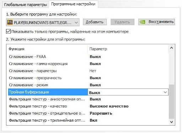Select the Сглаживание - гамма-коррекция row
Screen dimensions: 182x133
pyautogui.click(x=88, y=64)
